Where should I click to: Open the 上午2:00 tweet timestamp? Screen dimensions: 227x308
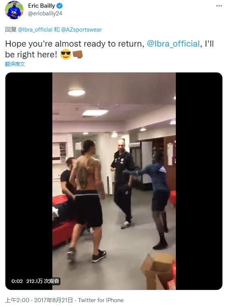point(17,300)
